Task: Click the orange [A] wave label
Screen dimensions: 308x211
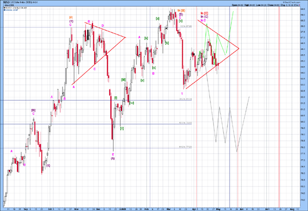Action: click(70, 17)
